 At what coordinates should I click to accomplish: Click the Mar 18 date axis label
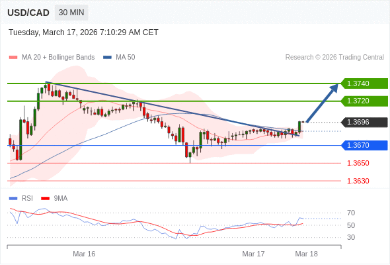click(x=307, y=254)
